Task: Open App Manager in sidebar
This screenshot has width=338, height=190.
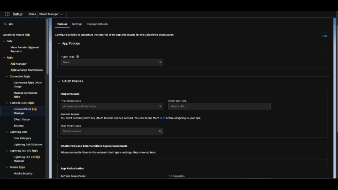Action: click(x=18, y=64)
